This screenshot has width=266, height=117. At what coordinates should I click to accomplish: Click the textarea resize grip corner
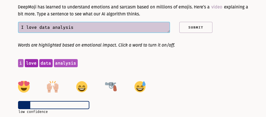(169, 31)
